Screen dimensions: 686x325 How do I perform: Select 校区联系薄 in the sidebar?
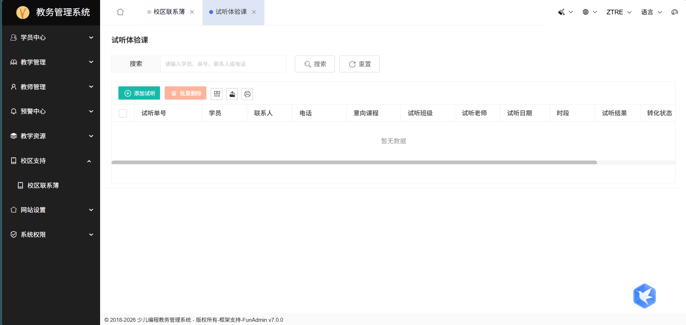point(43,186)
